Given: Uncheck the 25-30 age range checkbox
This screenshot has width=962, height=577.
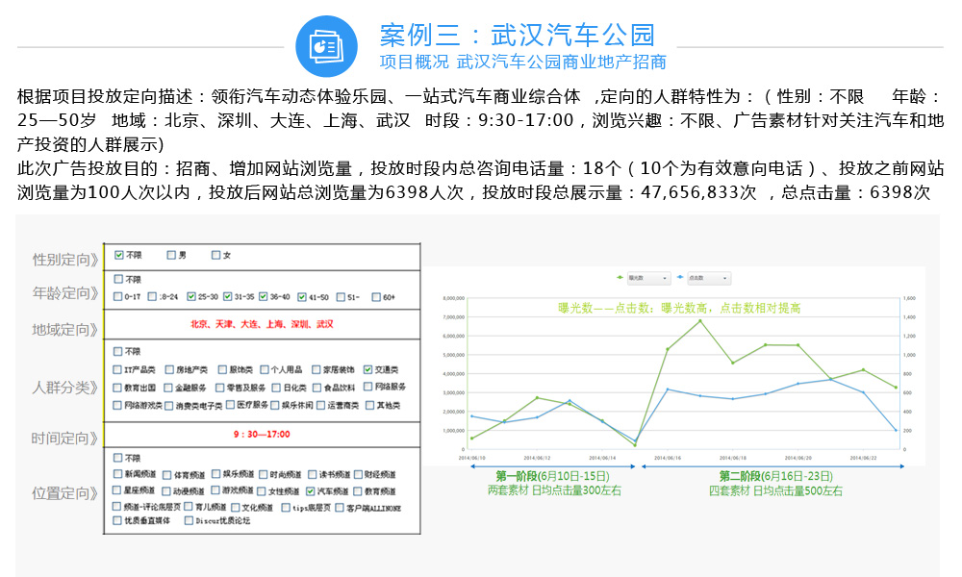Looking at the screenshot, I should (x=191, y=296).
